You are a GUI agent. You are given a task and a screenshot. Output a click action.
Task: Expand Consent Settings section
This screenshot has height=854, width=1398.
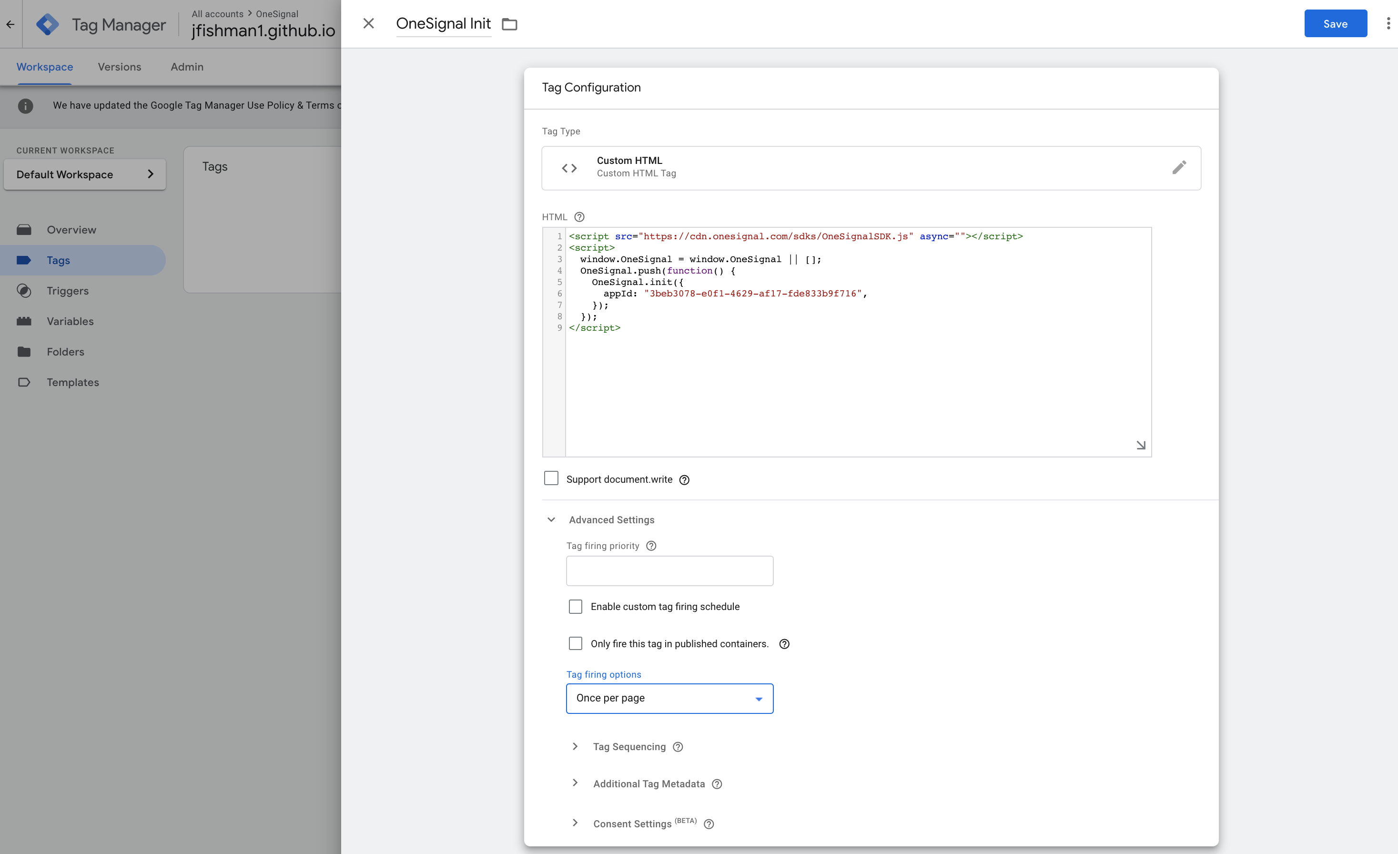575,823
